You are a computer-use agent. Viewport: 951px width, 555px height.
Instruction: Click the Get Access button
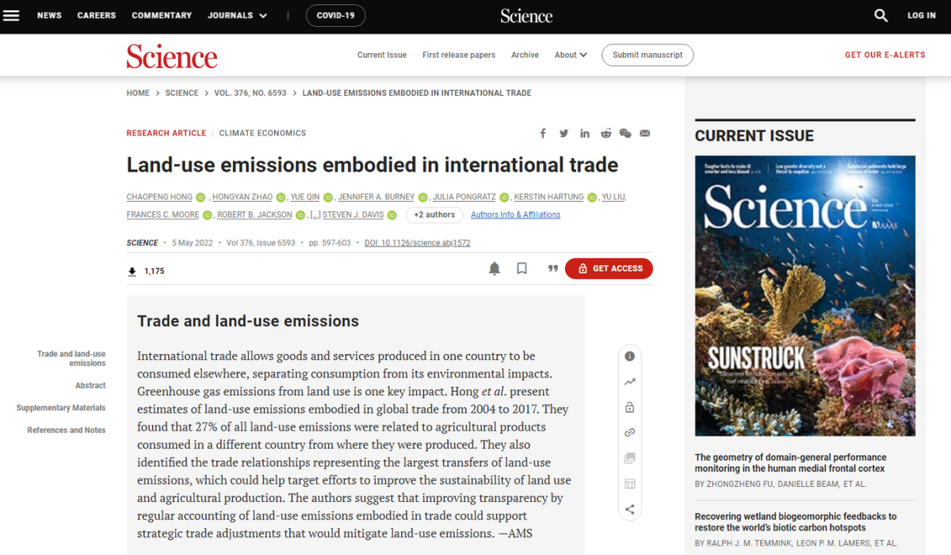point(609,268)
